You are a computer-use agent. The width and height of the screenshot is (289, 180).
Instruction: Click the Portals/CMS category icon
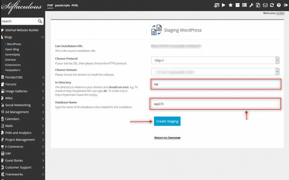pos(2,77)
